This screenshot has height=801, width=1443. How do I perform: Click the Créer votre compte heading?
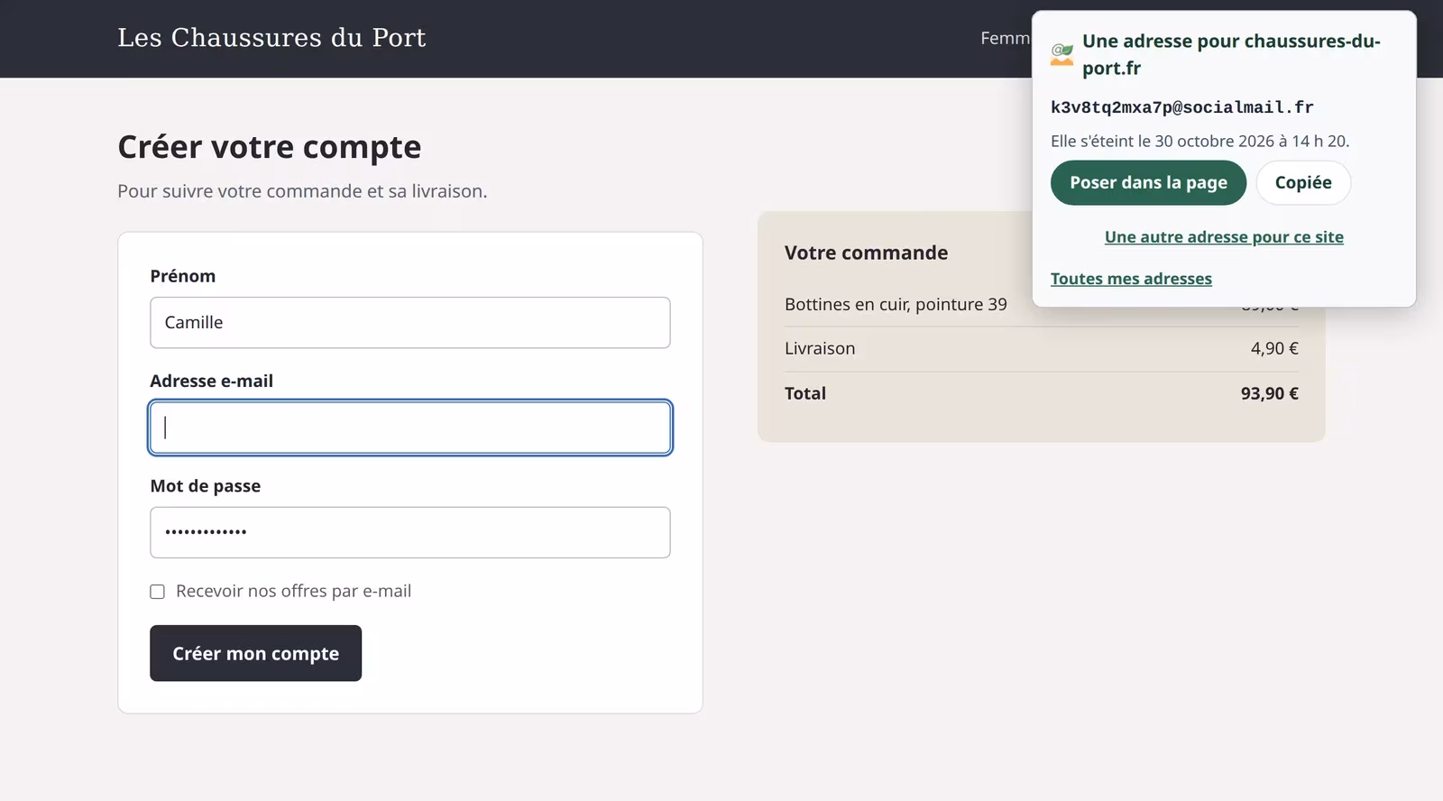(x=270, y=147)
